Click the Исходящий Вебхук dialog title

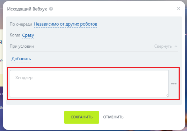click(27, 9)
